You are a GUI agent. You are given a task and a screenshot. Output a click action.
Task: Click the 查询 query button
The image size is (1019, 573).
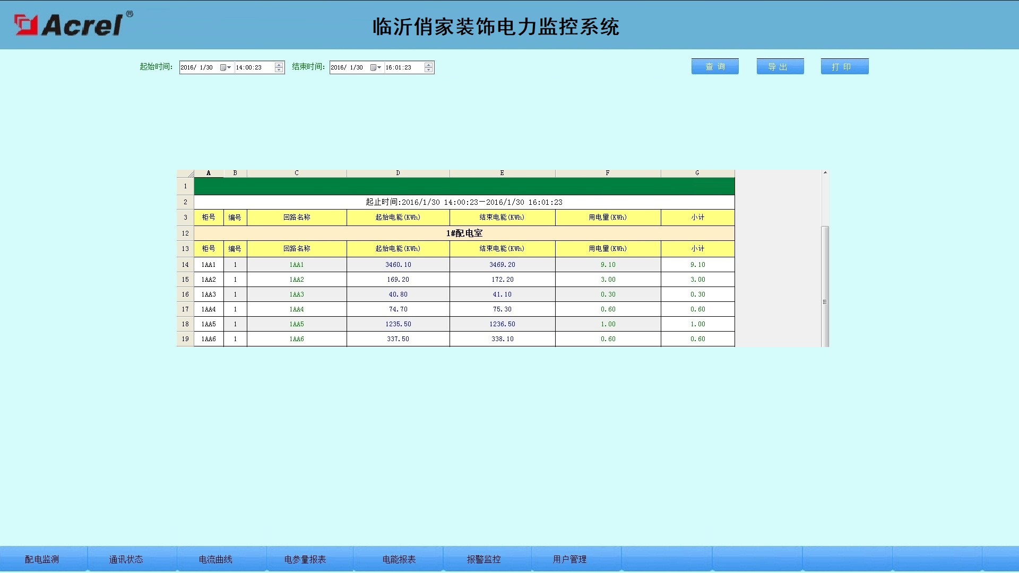pyautogui.click(x=714, y=66)
